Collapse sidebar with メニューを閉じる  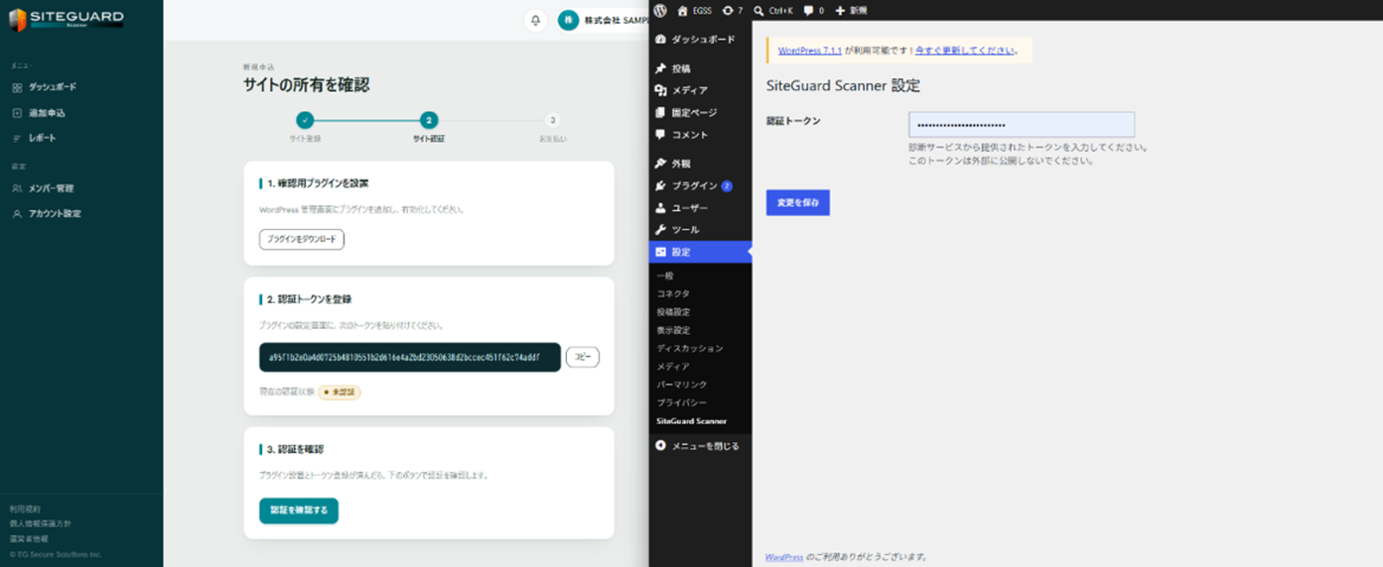[x=697, y=446]
